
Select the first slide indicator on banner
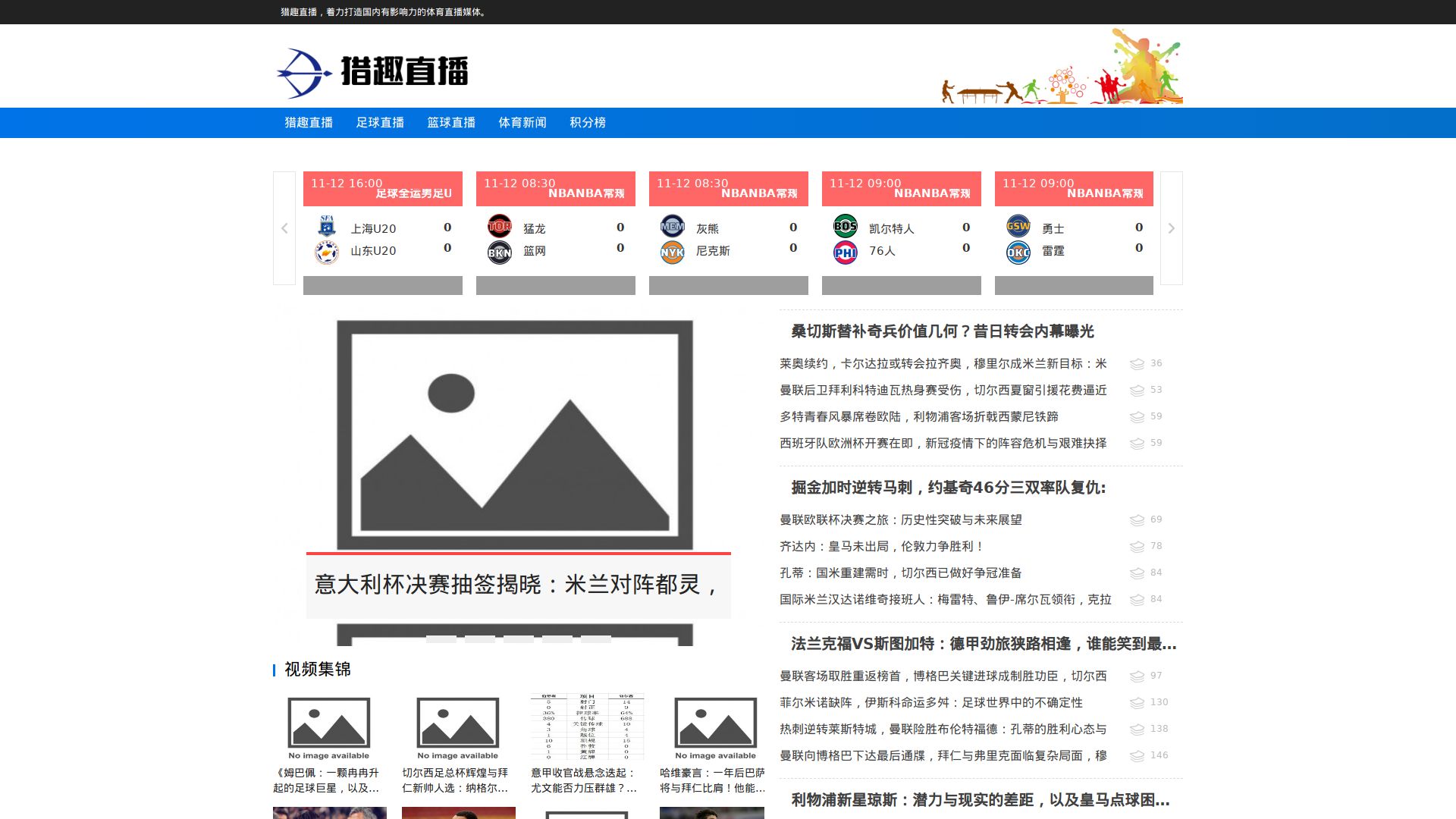click(x=441, y=639)
